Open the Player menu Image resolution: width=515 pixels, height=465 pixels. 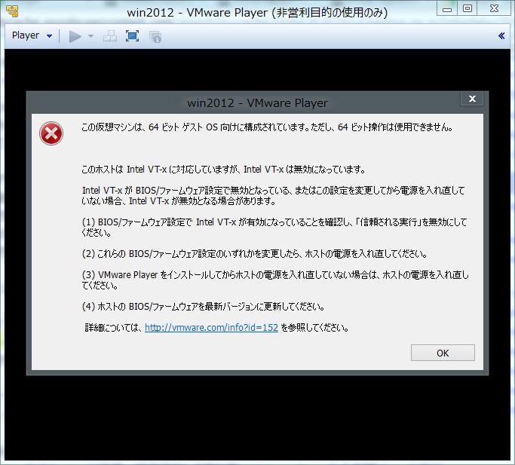point(26,35)
